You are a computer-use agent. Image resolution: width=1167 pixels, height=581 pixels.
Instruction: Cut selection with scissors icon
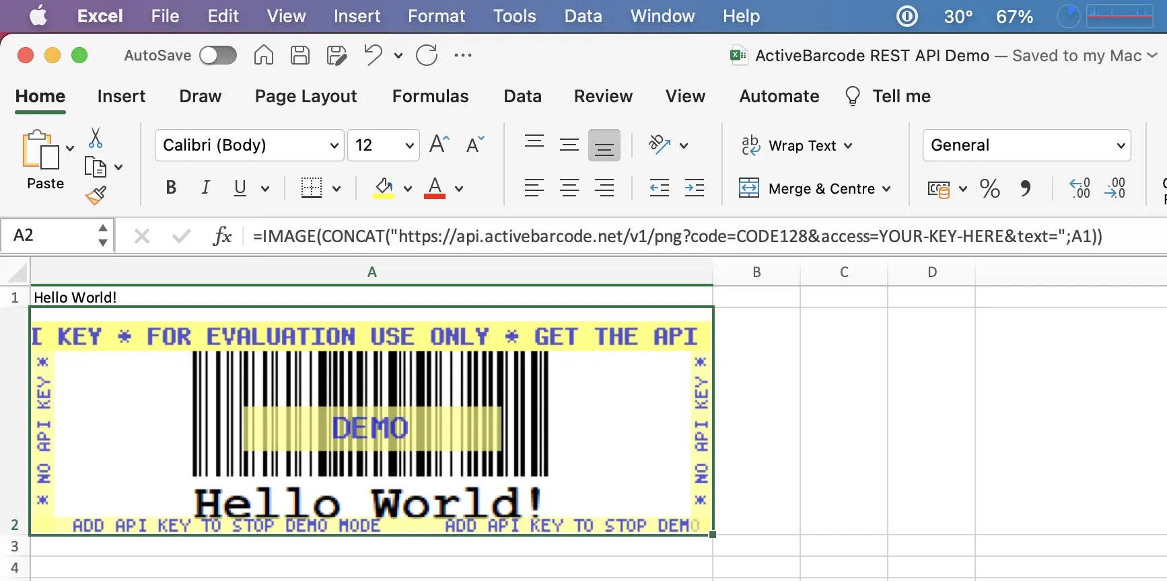coord(96,138)
